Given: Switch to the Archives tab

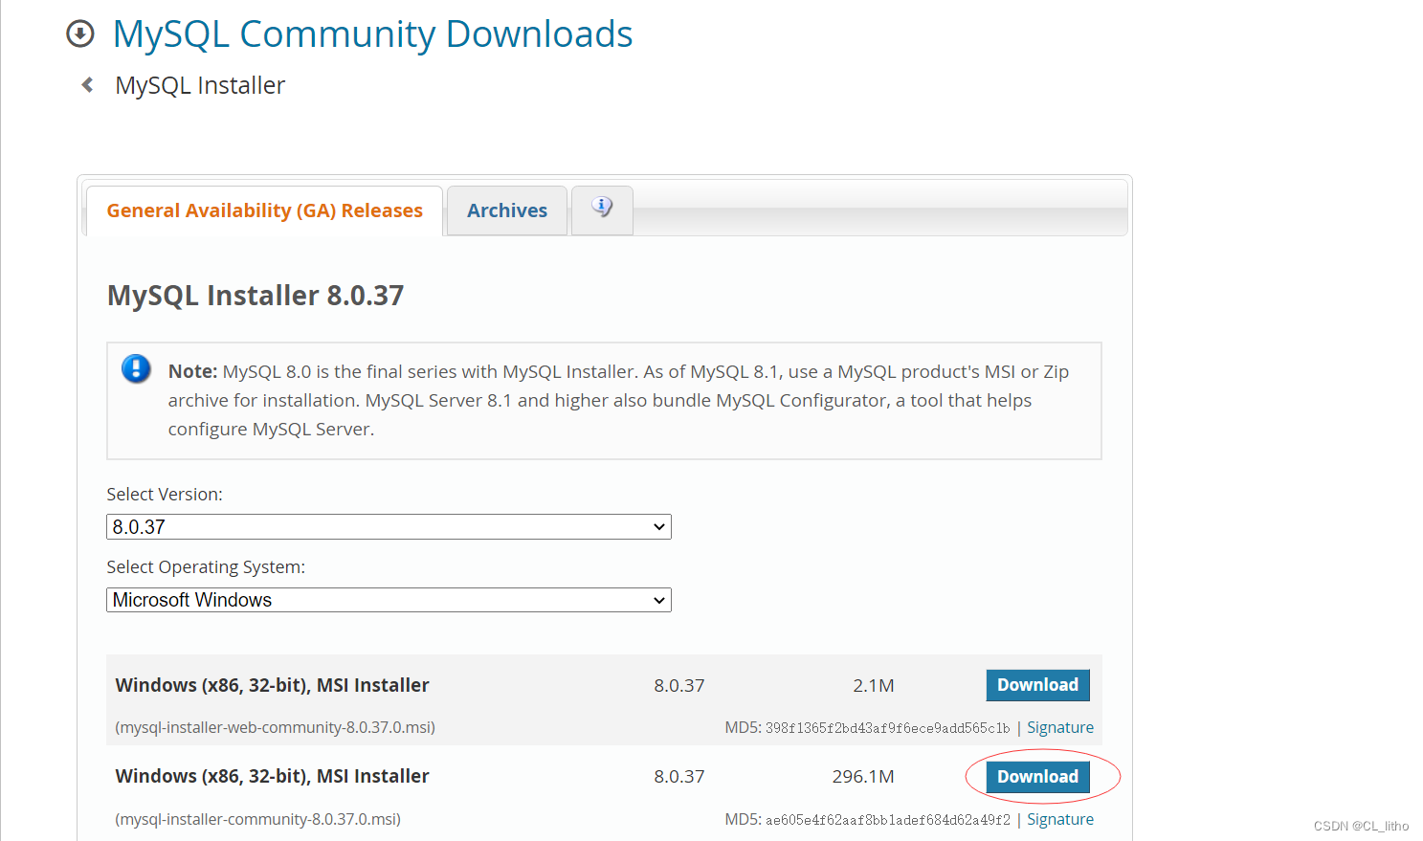Looking at the screenshot, I should (x=507, y=210).
